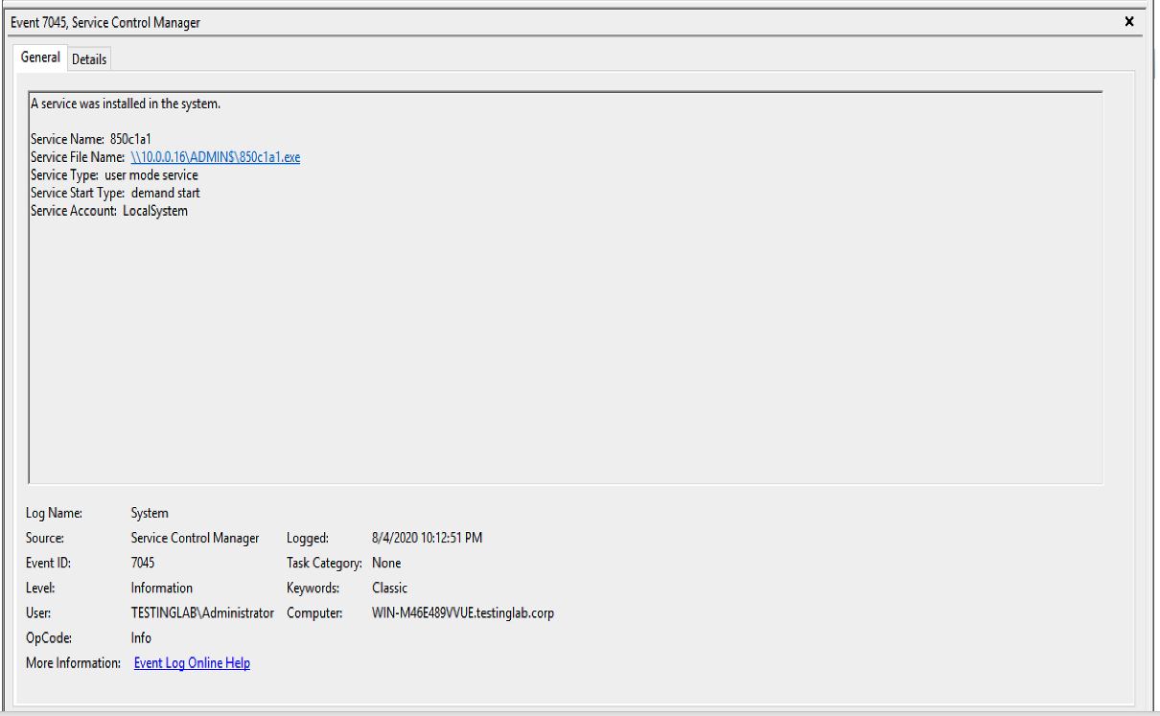Viewport: 1160px width, 716px height.
Task: Click the LocalSystem service account text
Action: [x=155, y=211]
